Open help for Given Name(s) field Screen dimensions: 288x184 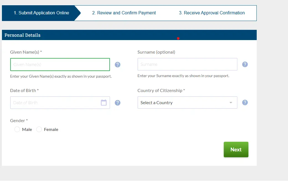(x=117, y=64)
